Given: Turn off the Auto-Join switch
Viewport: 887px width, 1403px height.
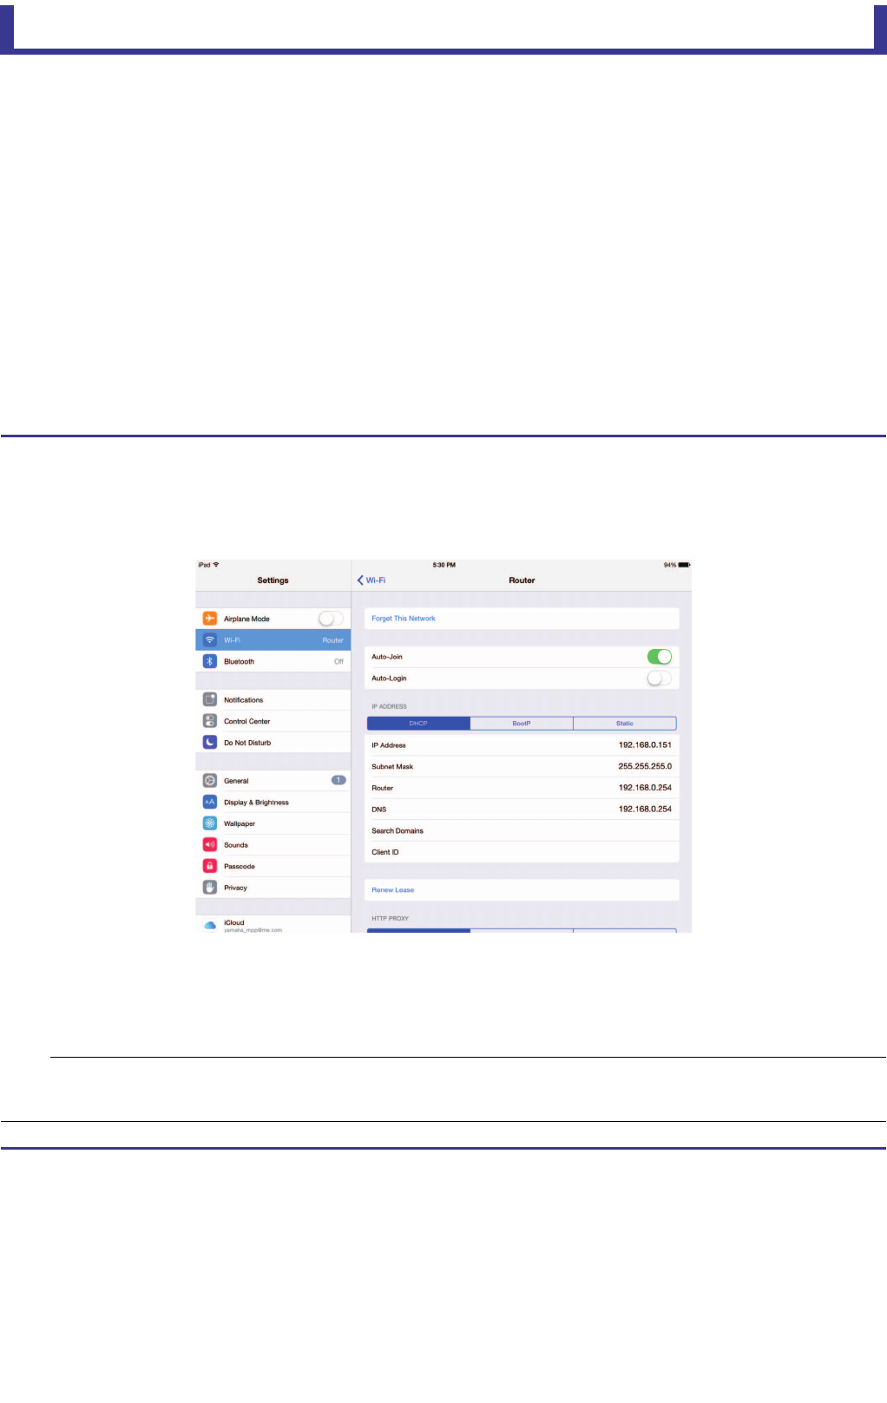Looking at the screenshot, I should coord(660,657).
